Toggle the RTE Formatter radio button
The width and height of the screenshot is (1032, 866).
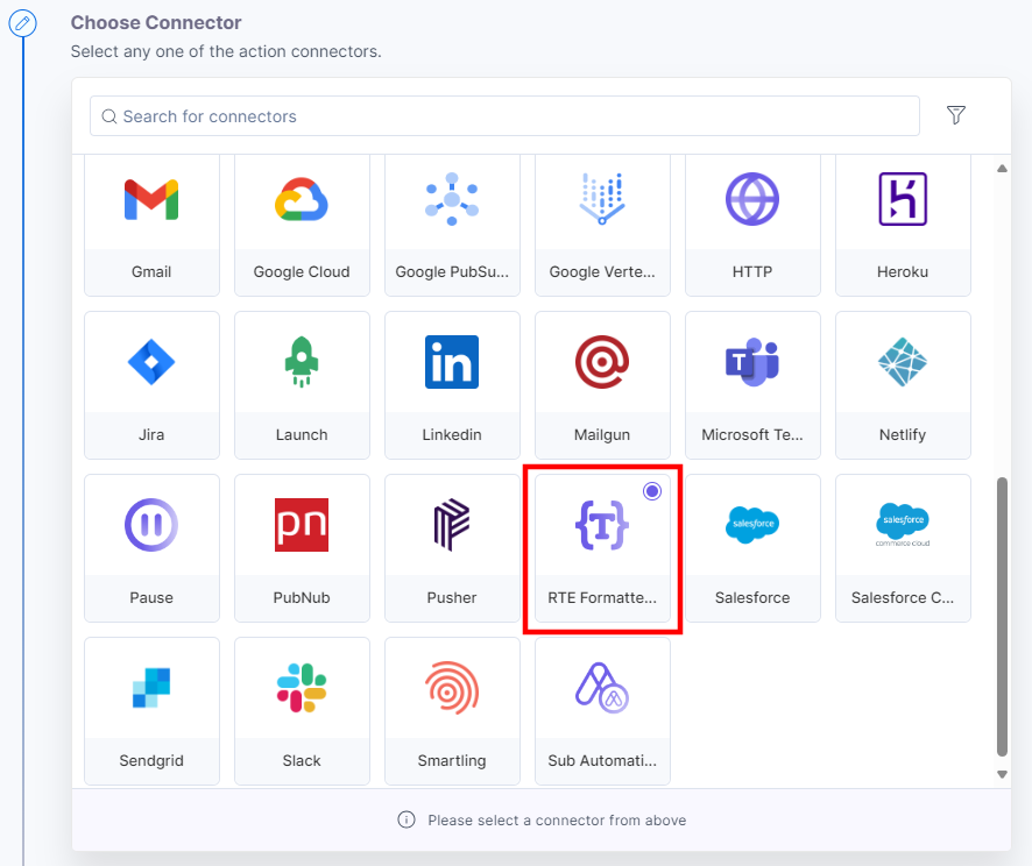653,491
